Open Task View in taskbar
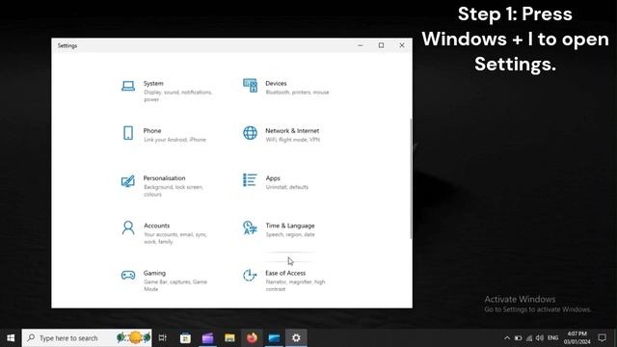The height and width of the screenshot is (347, 617). [163, 338]
